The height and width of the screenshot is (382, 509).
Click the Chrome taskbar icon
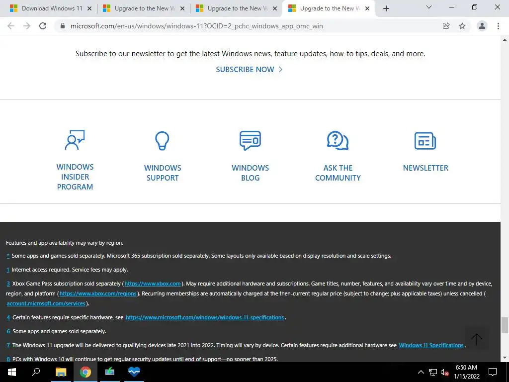coord(85,372)
